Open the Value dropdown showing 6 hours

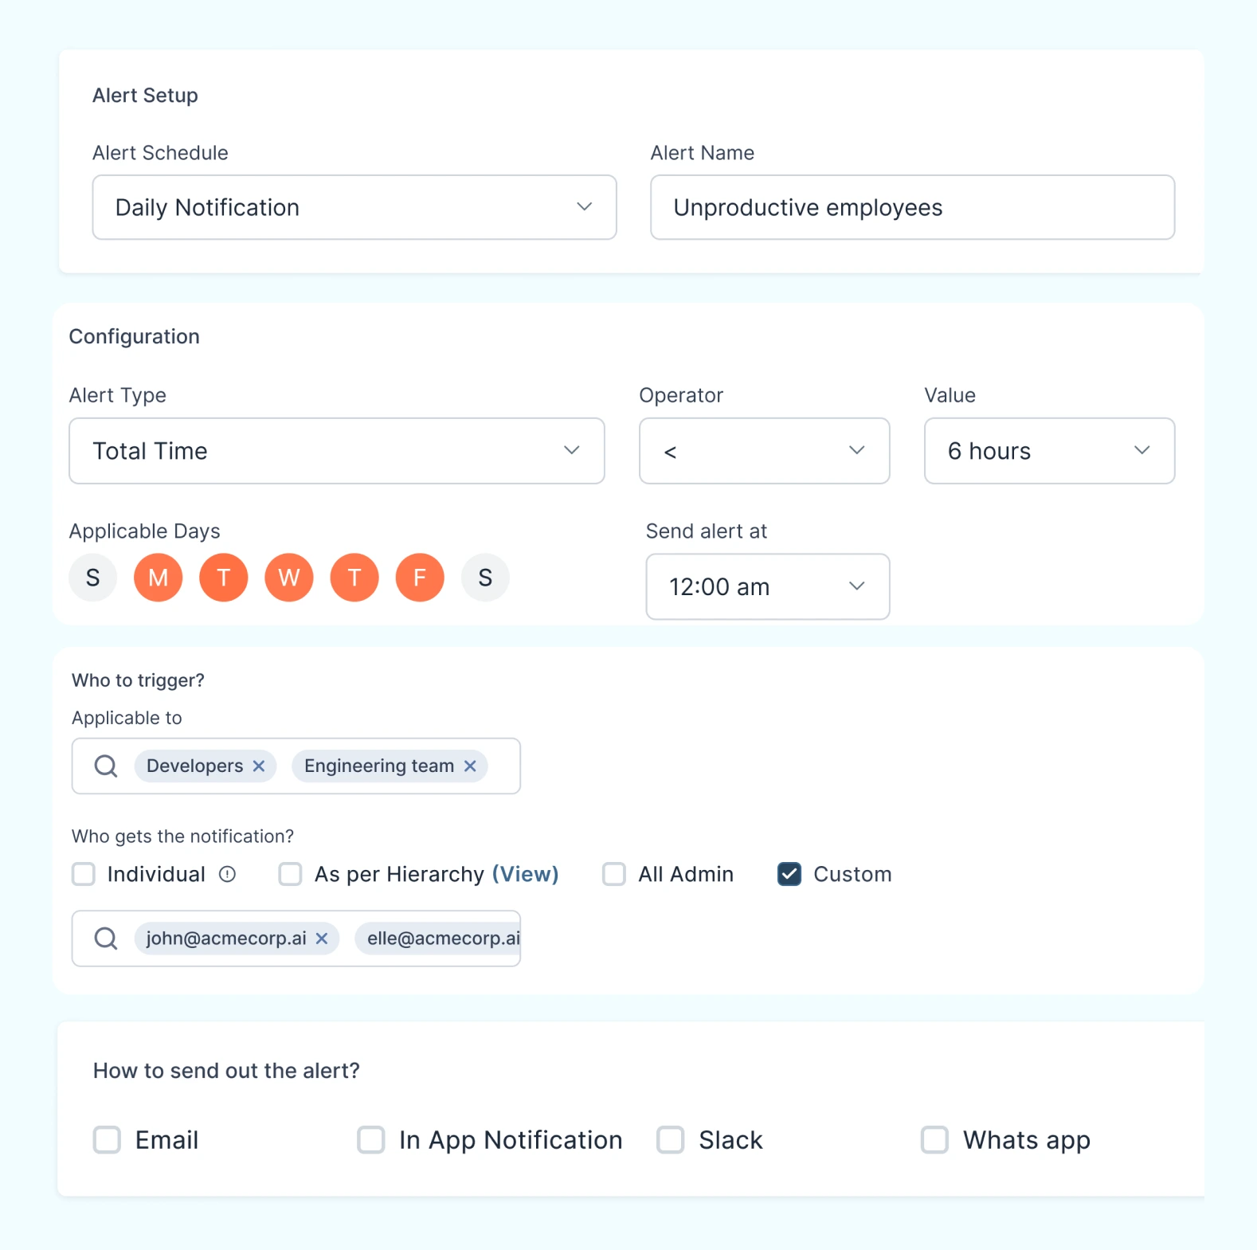pos(1049,451)
